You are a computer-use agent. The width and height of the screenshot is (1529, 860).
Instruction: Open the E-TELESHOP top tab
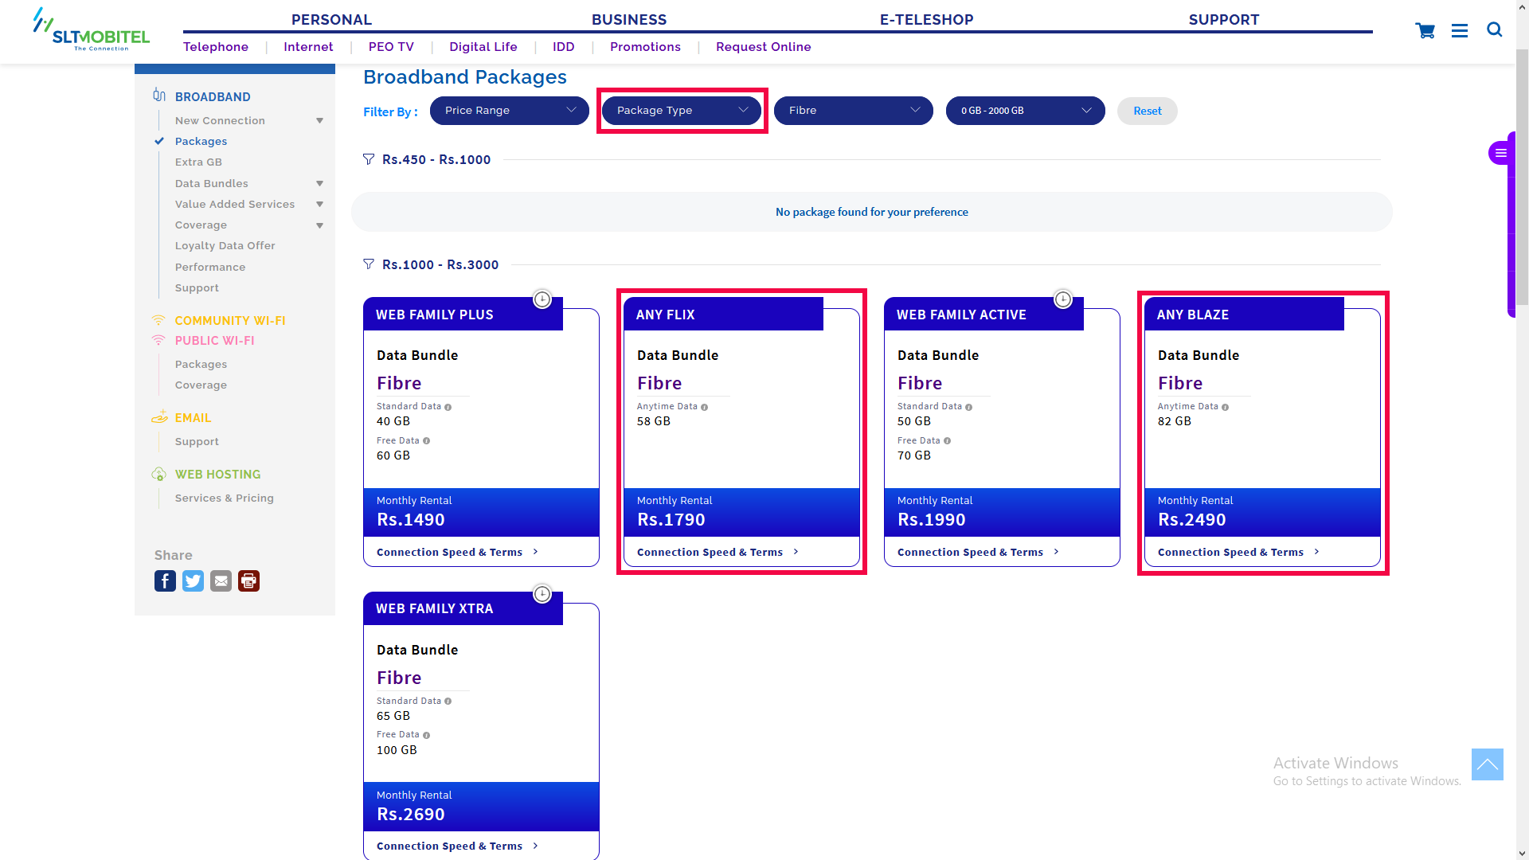pos(926,20)
